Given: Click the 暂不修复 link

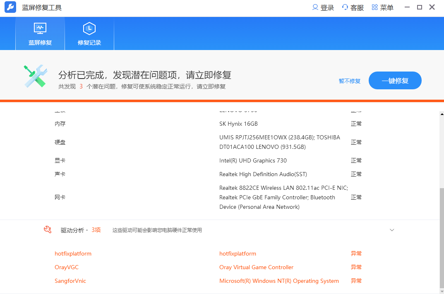Looking at the screenshot, I should [x=350, y=81].
